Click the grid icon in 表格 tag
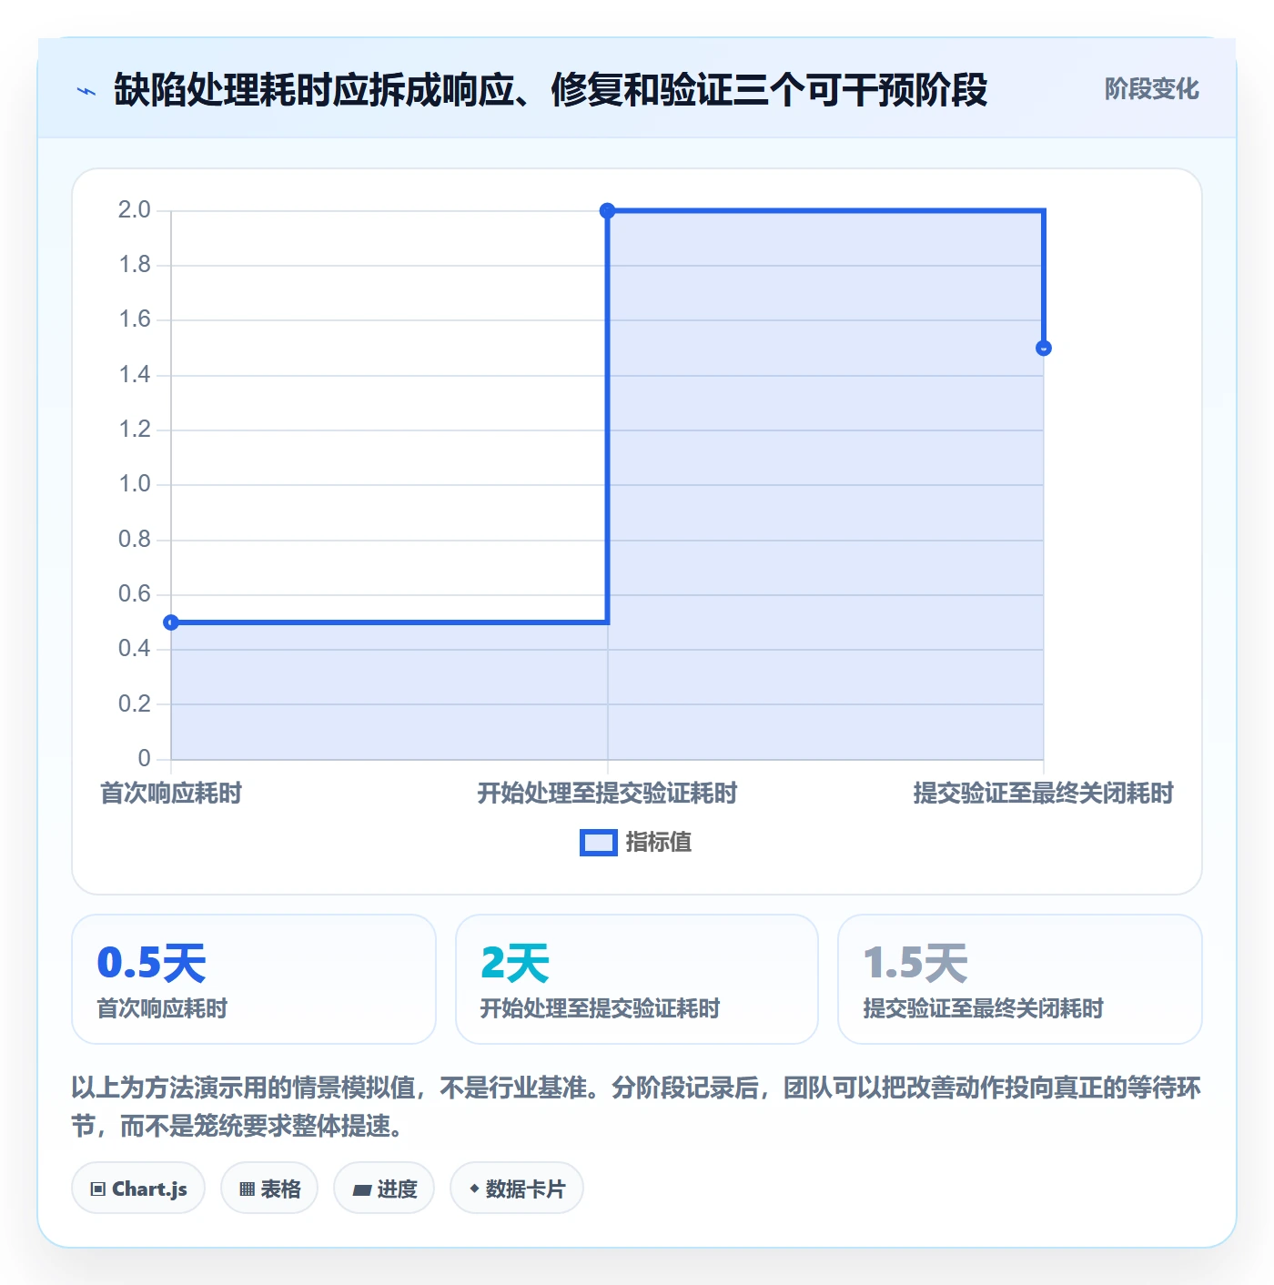 pyautogui.click(x=247, y=1189)
